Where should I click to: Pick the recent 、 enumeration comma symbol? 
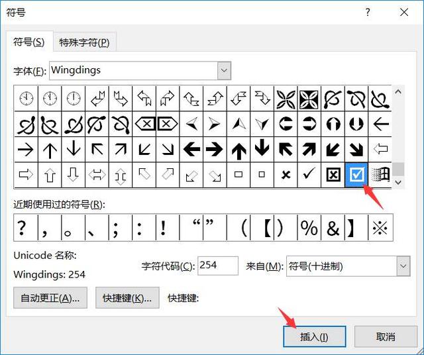pos(97,228)
